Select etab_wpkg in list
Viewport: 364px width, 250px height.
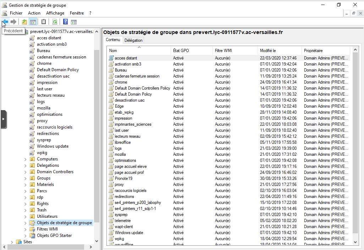tap(124, 112)
